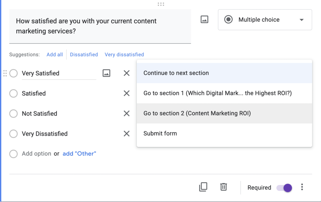Choose Go to section 2 (Content Marketing ROI)
The image size is (321, 202).
(x=224, y=114)
